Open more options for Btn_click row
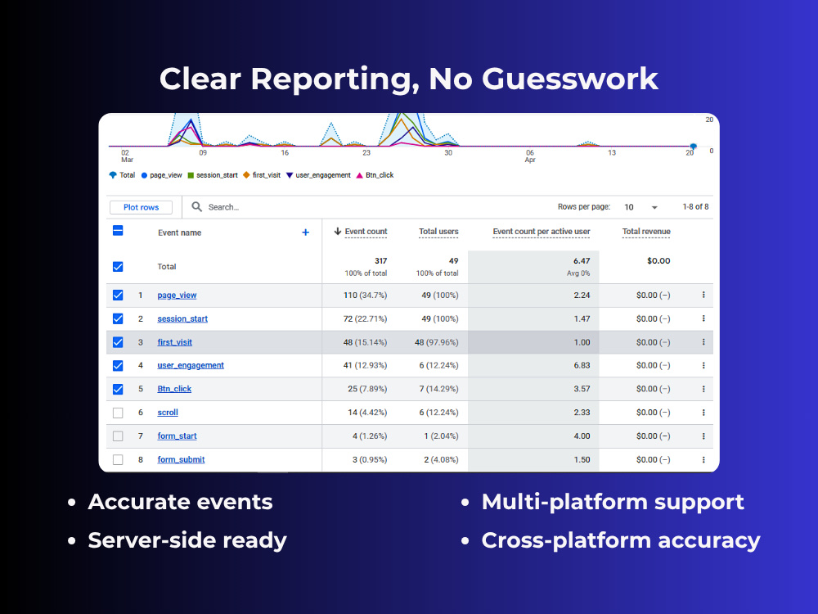Screen dimensions: 818x614 coord(703,389)
